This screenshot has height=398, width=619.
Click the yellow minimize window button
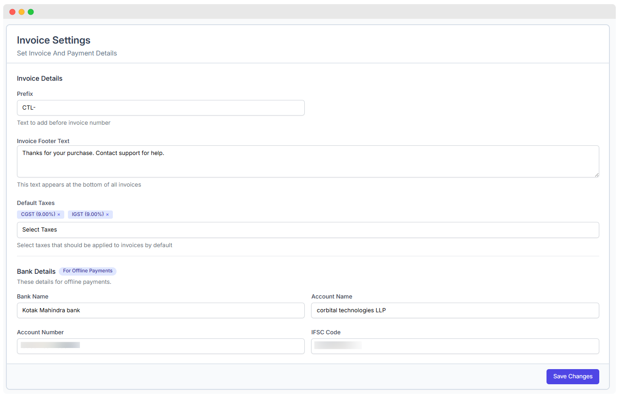[22, 12]
